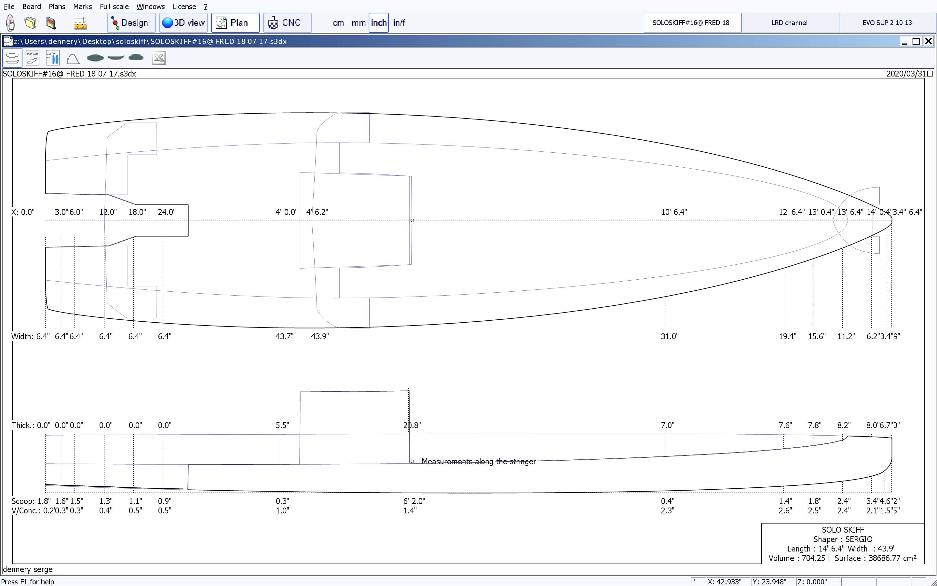
Task: Click the Excel export icon
Action: (158, 58)
